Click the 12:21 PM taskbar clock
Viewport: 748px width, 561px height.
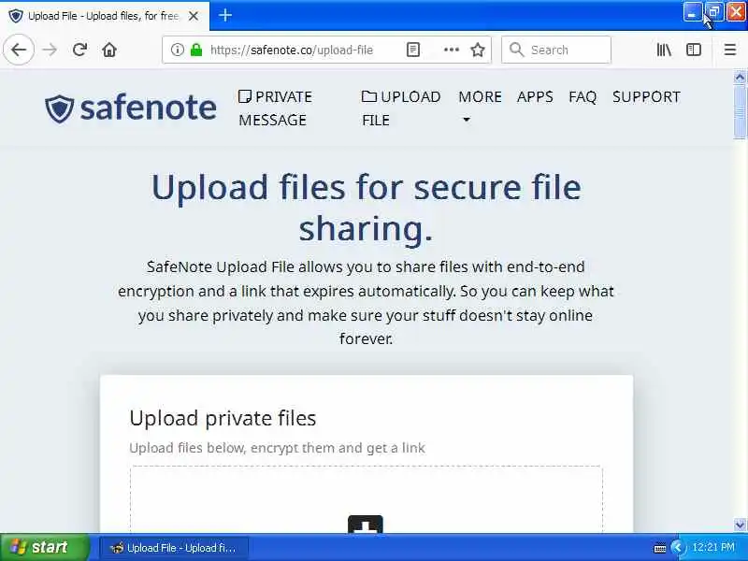pyautogui.click(x=713, y=547)
